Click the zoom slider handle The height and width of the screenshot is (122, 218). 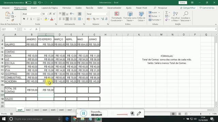(x=201, y=114)
